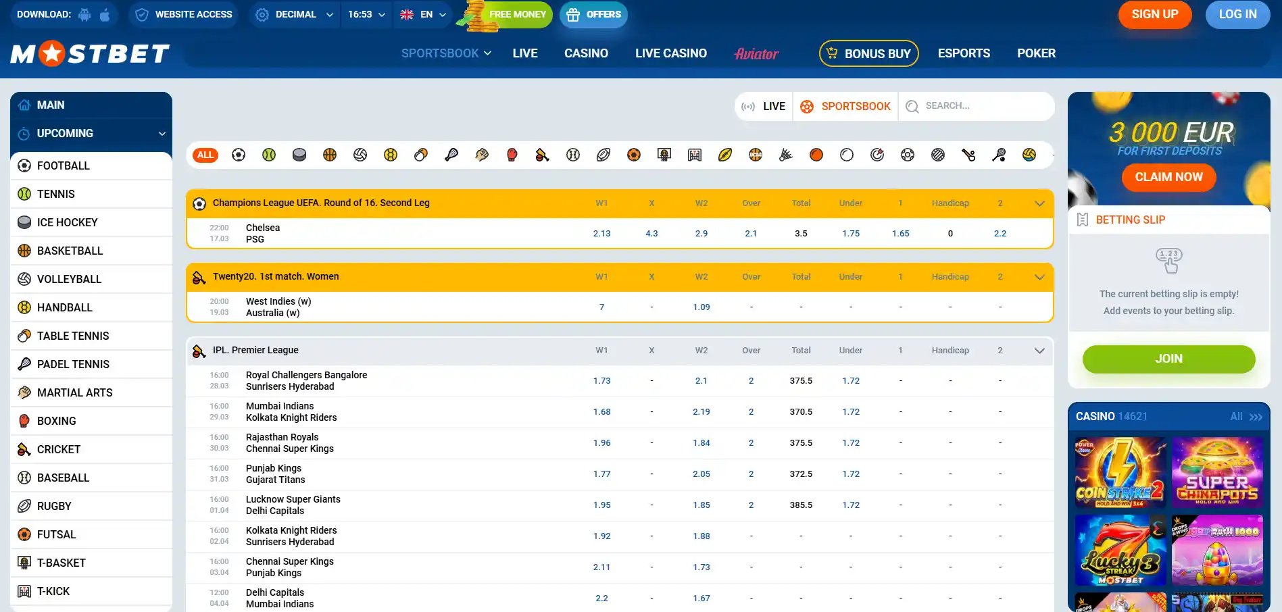Open the Lucky Streak 3 casino thumbnail
The image size is (1282, 612).
[1120, 551]
